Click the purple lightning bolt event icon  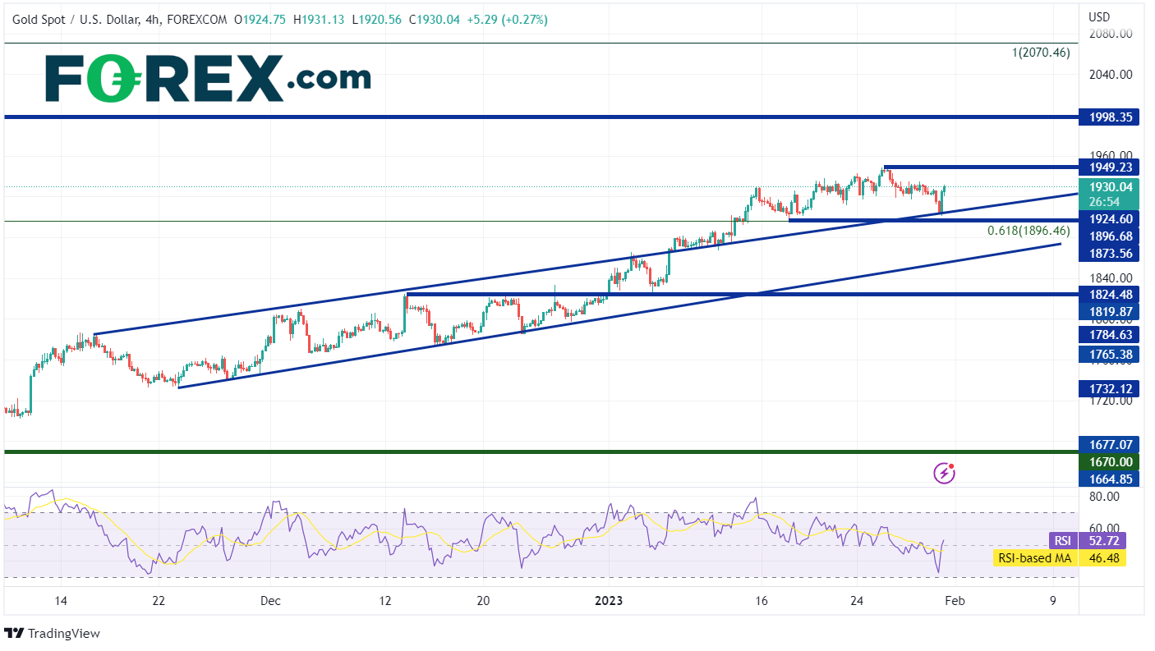pyautogui.click(x=945, y=473)
